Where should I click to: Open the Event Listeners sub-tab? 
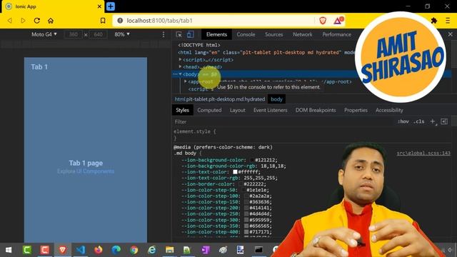pos(270,110)
